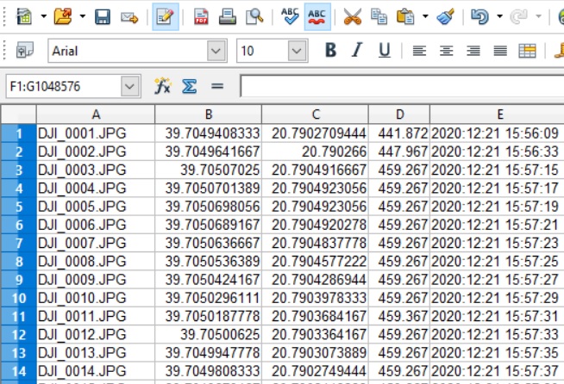Toggle Underline formatting
This screenshot has height=384, width=564.
(384, 50)
